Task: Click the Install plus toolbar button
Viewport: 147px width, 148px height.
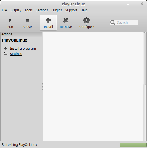Action: pyautogui.click(x=48, y=23)
